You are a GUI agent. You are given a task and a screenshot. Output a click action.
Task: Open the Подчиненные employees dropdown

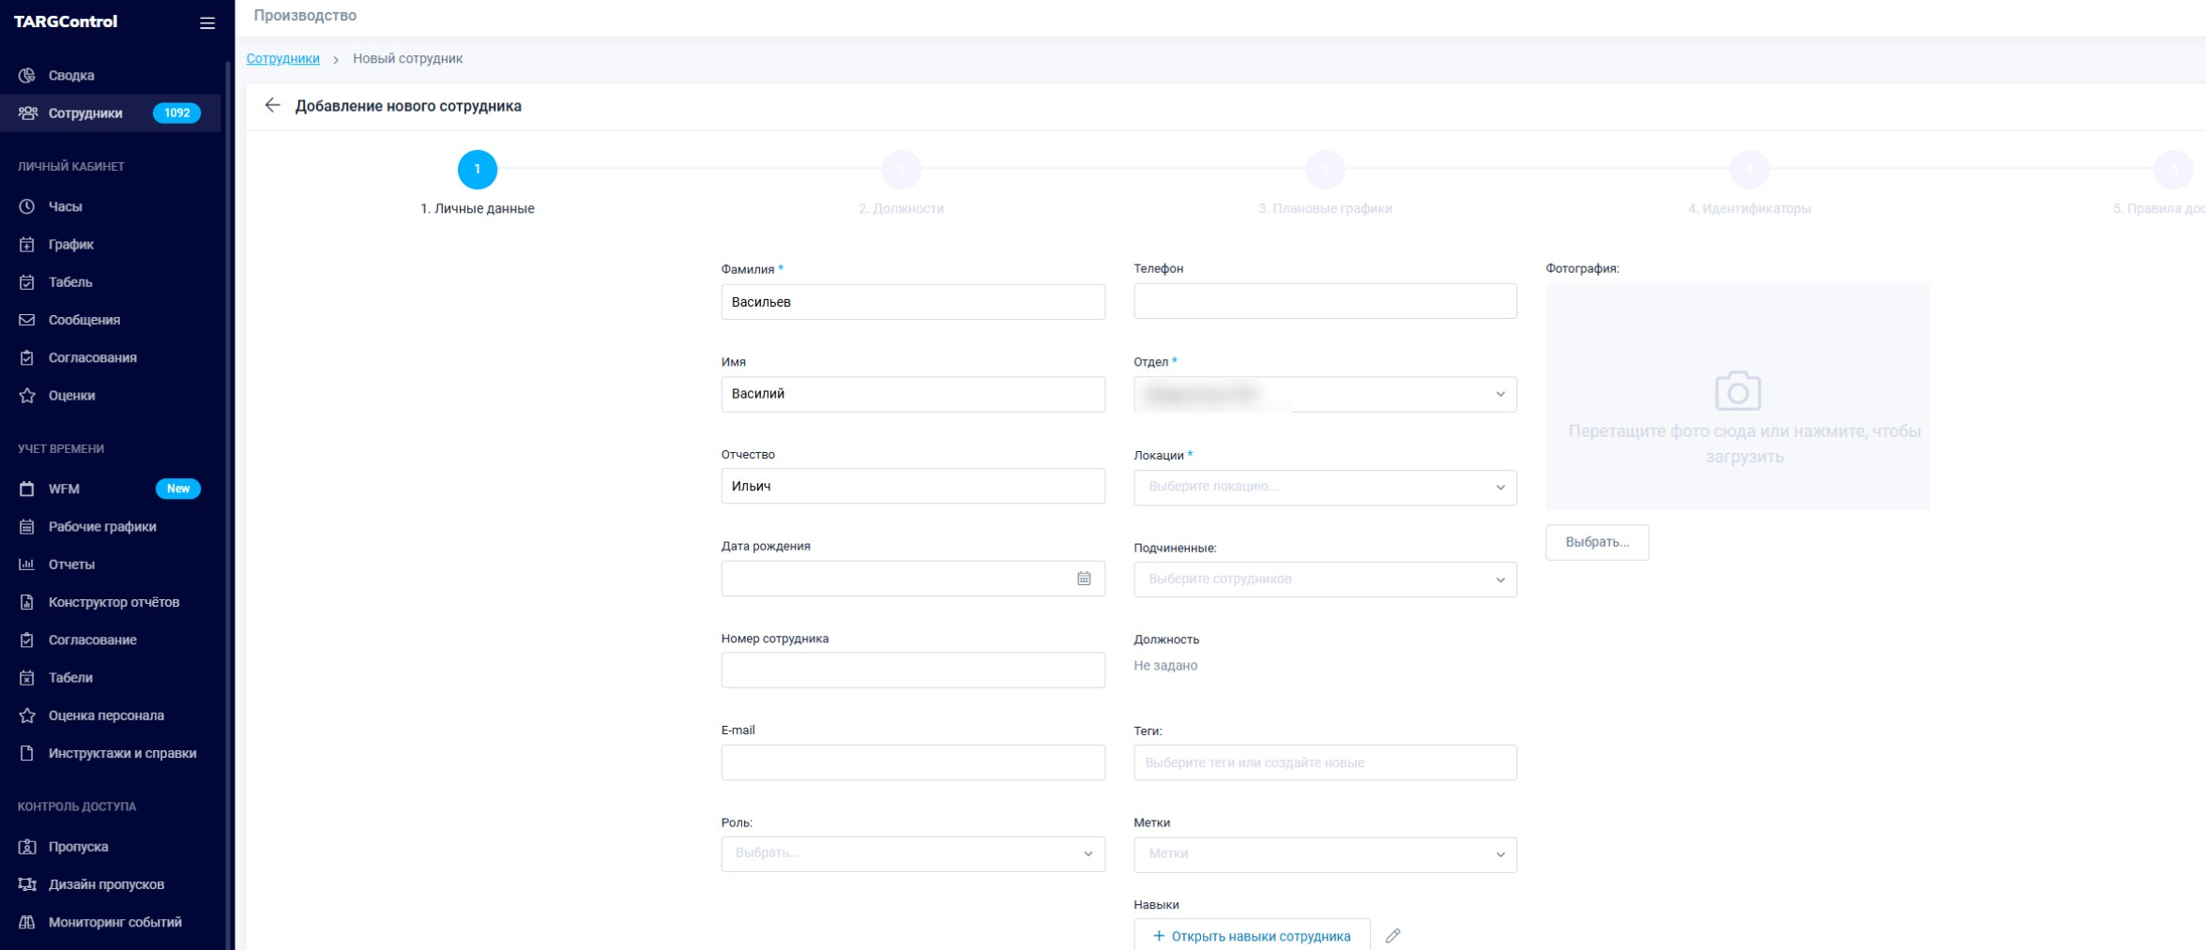pyautogui.click(x=1324, y=580)
